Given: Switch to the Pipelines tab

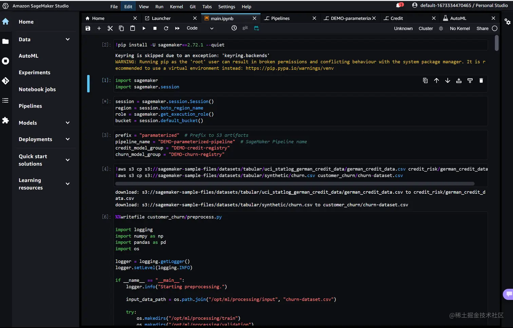Looking at the screenshot, I should (280, 18).
